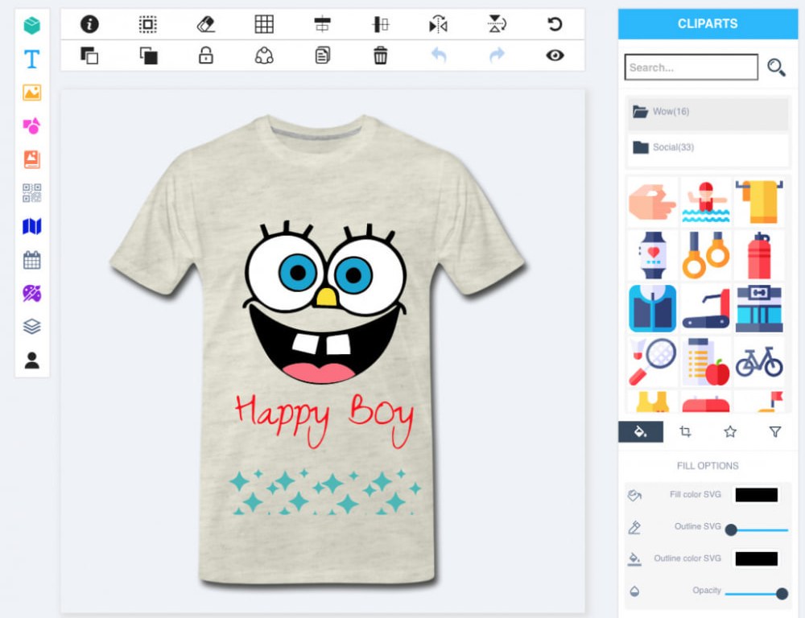Screen dimensions: 805x618
Task: Flip the object vertically
Action: point(497,24)
